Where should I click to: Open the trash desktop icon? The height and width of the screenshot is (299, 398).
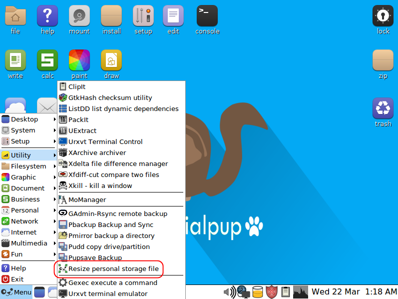[383, 108]
